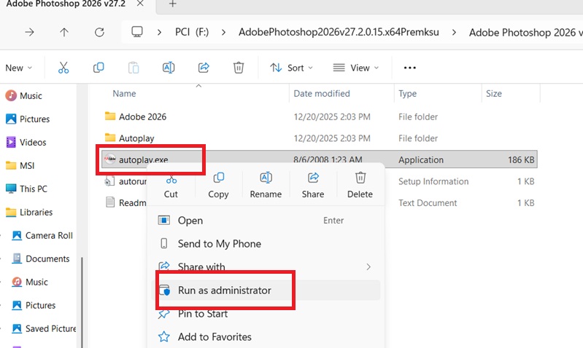
Task: Select Run as administrator
Action: click(266, 290)
